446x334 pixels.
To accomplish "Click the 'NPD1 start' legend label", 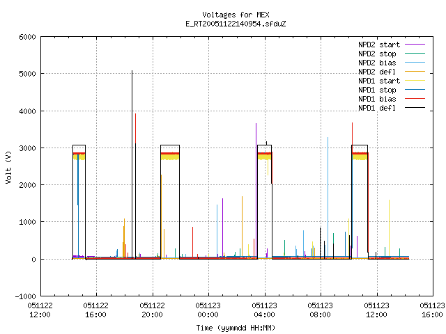I will click(x=379, y=81).
